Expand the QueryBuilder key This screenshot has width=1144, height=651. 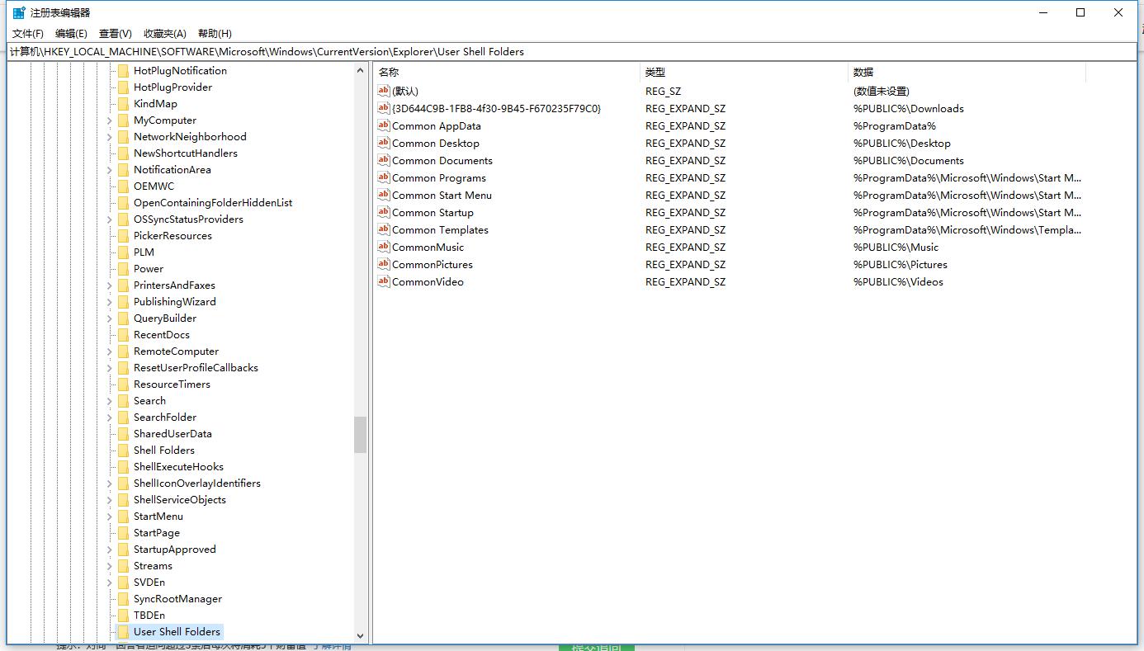coord(110,318)
